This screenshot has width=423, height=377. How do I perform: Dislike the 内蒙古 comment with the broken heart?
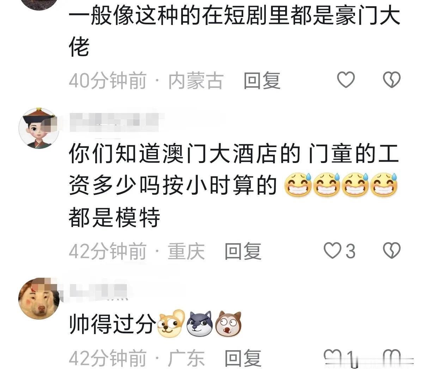coord(392,80)
